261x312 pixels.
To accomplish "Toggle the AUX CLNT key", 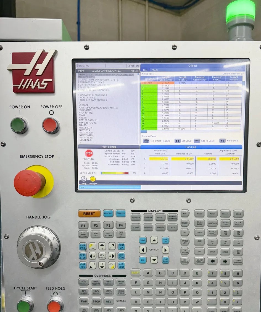I will [x=121, y=266].
